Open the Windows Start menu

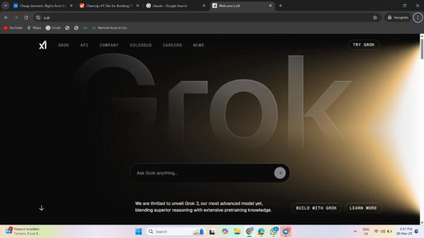pyautogui.click(x=138, y=232)
